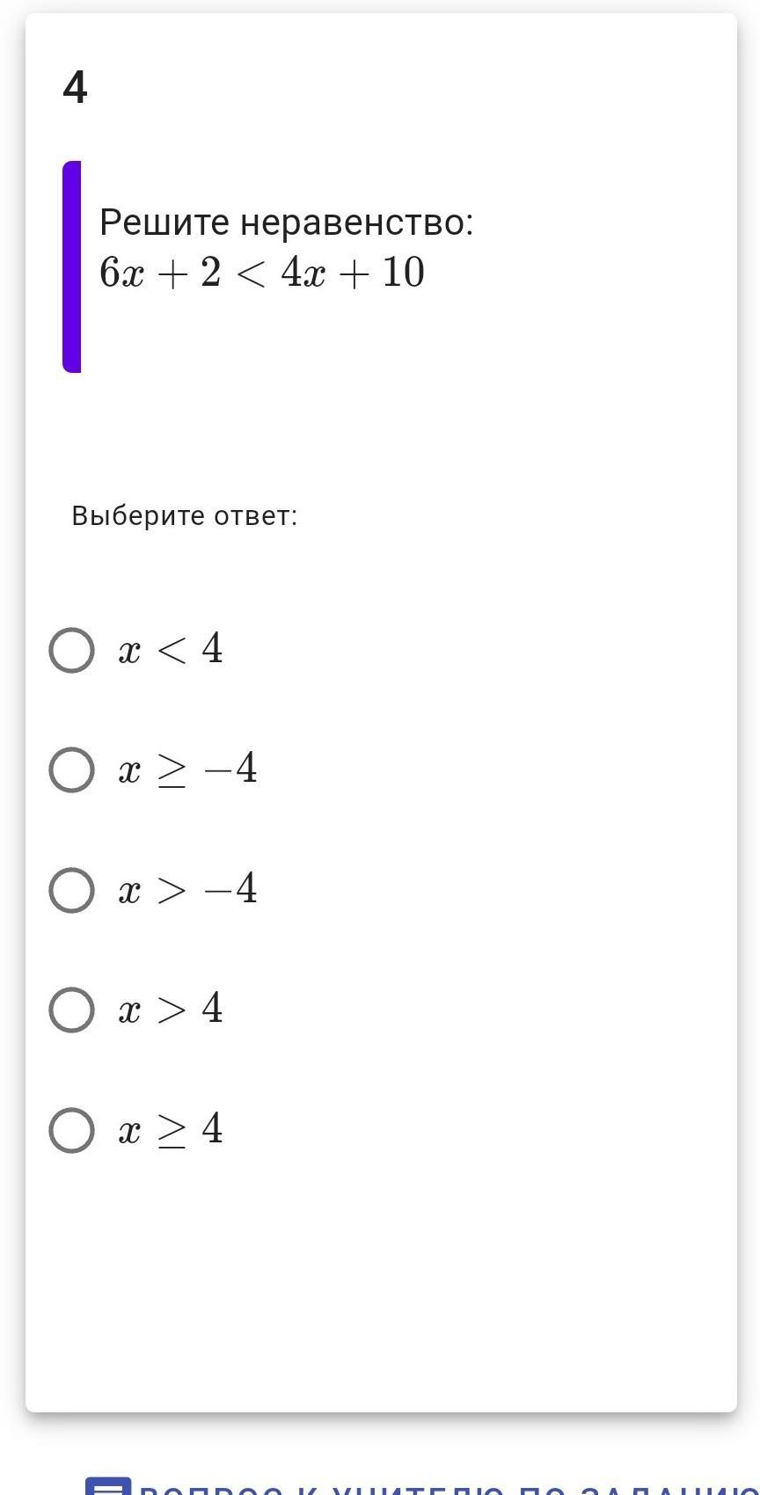Click the 'Выберите ответ:' label
The image size is (760, 1495).
click(185, 516)
